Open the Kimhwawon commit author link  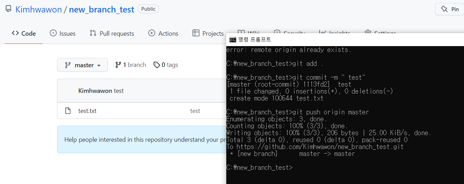point(95,91)
